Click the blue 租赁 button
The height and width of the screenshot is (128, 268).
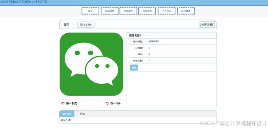(134, 68)
